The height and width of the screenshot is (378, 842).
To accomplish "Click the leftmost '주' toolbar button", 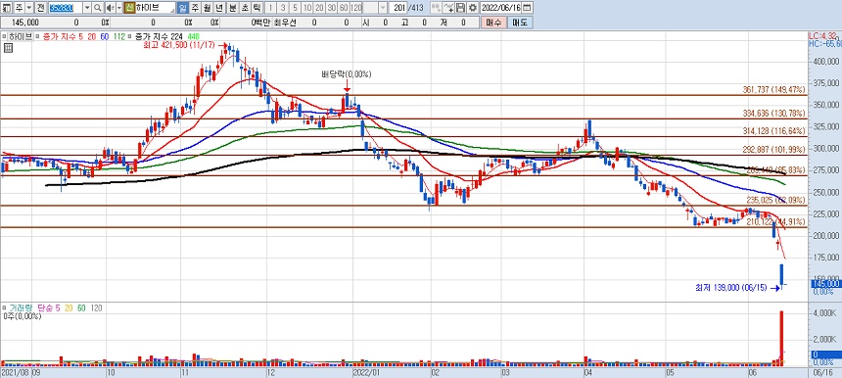I will point(20,8).
